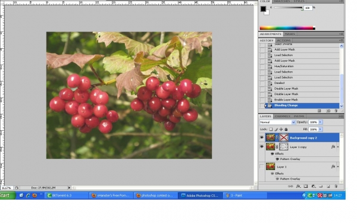Screen dimensions: 357x223
Task: Toggle the lock transparent pixels icon
Action: tap(271, 129)
